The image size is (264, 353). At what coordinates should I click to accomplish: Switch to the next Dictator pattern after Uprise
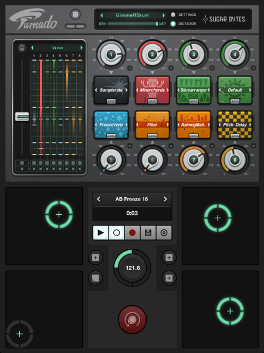pyautogui.click(x=82, y=48)
